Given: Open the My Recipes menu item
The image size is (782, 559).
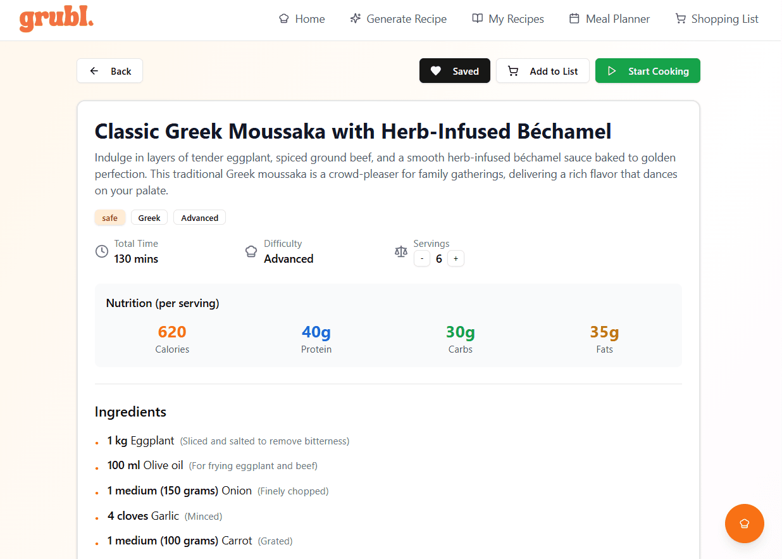Looking at the screenshot, I should click(x=516, y=19).
